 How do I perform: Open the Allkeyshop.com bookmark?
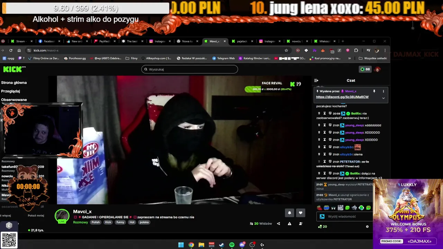pos(156,58)
